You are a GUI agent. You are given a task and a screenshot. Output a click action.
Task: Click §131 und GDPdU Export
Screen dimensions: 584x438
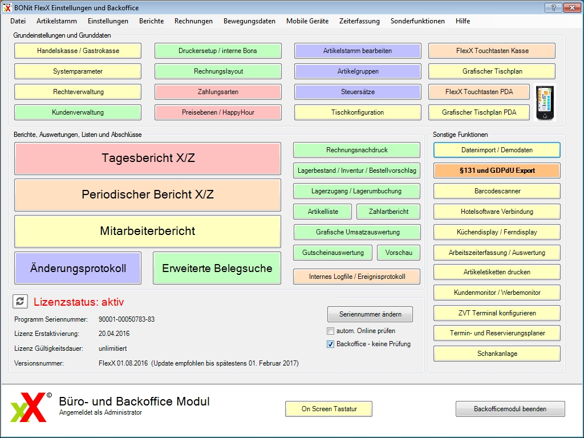(x=497, y=170)
